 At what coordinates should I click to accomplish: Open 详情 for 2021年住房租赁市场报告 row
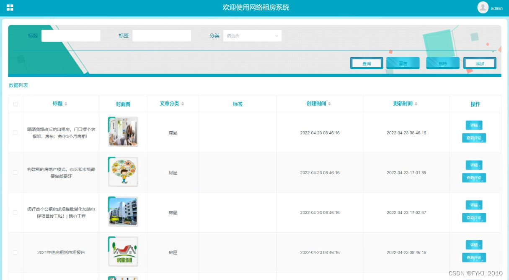click(474, 245)
